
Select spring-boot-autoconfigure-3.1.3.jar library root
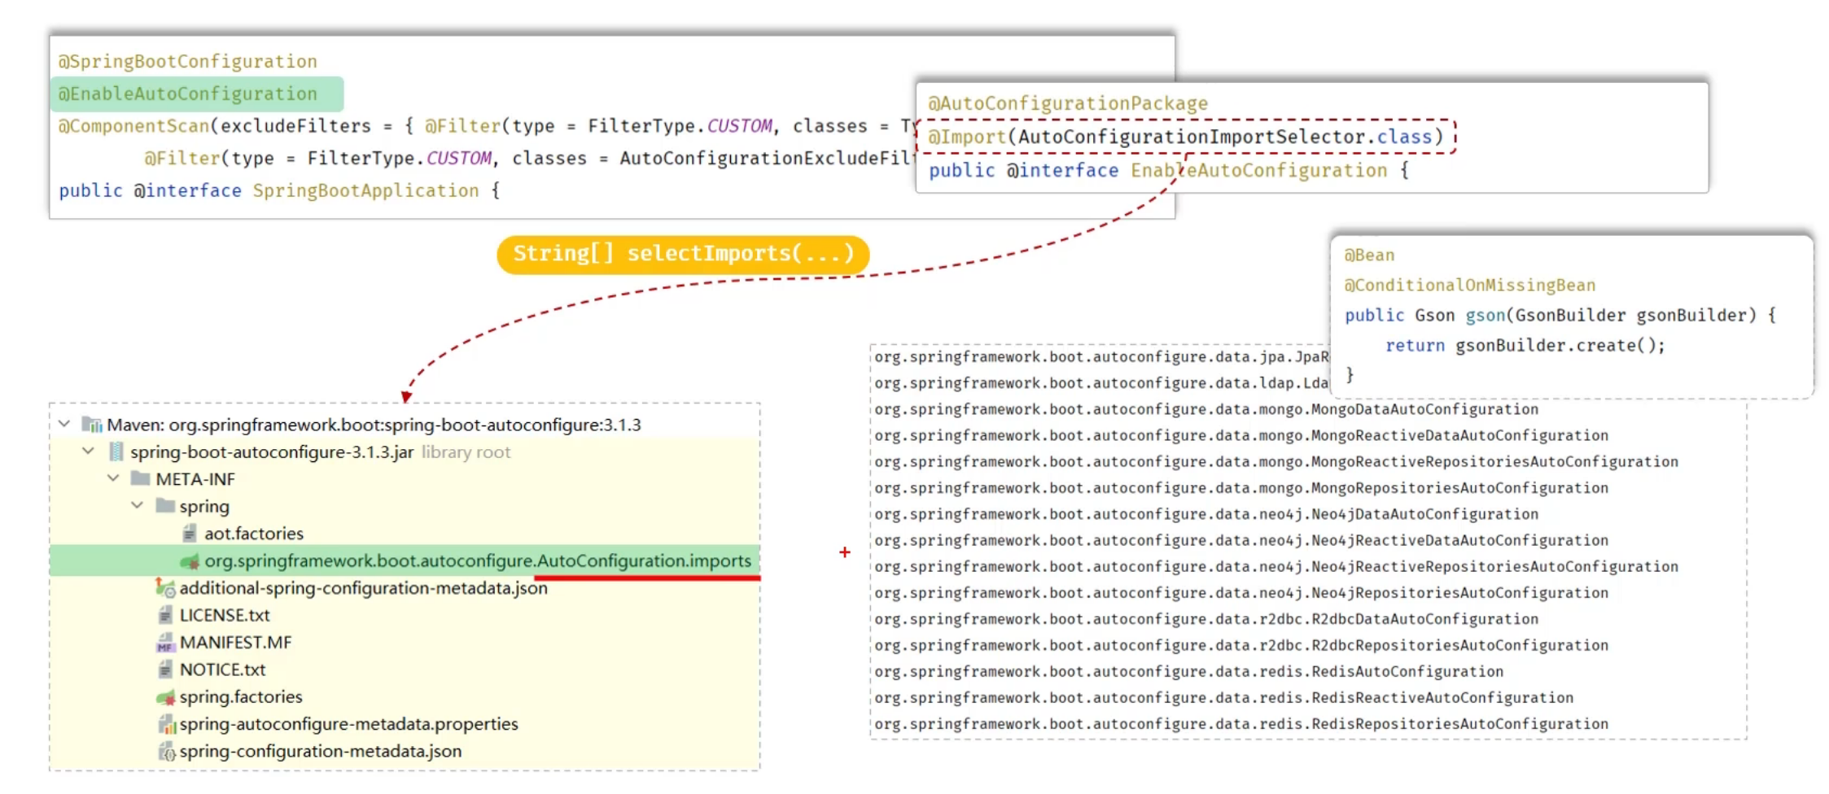click(x=405, y=452)
